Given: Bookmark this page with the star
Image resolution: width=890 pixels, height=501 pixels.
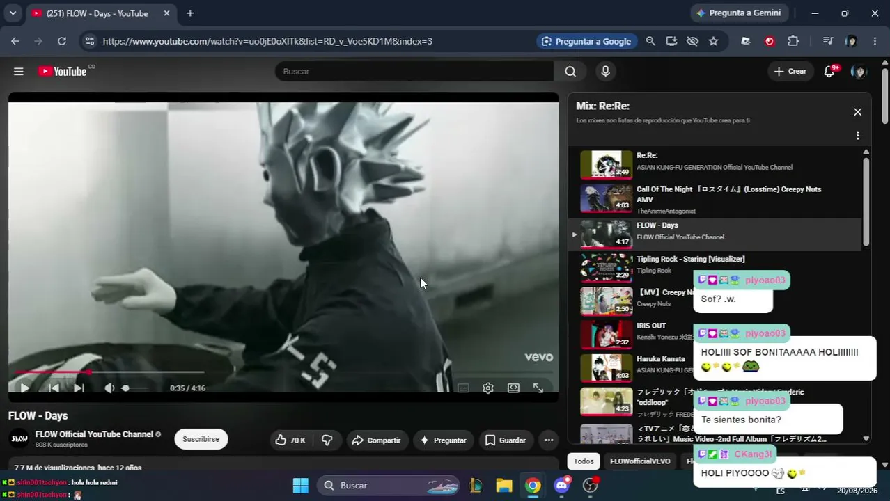Looking at the screenshot, I should [713, 41].
